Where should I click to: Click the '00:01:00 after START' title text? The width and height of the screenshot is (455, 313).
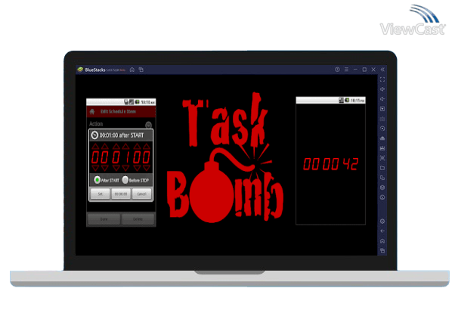click(122, 135)
